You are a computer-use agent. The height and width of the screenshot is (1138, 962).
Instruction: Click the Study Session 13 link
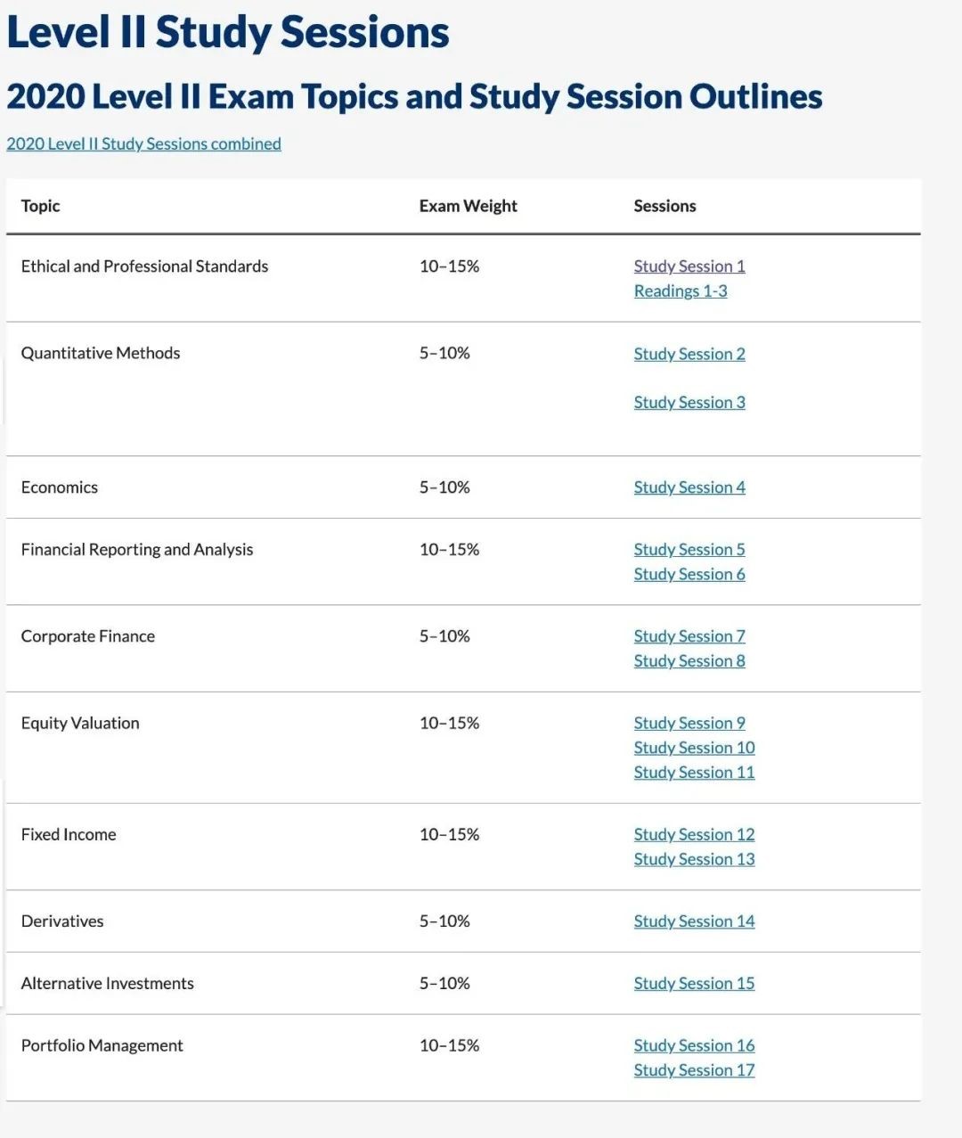tap(694, 859)
